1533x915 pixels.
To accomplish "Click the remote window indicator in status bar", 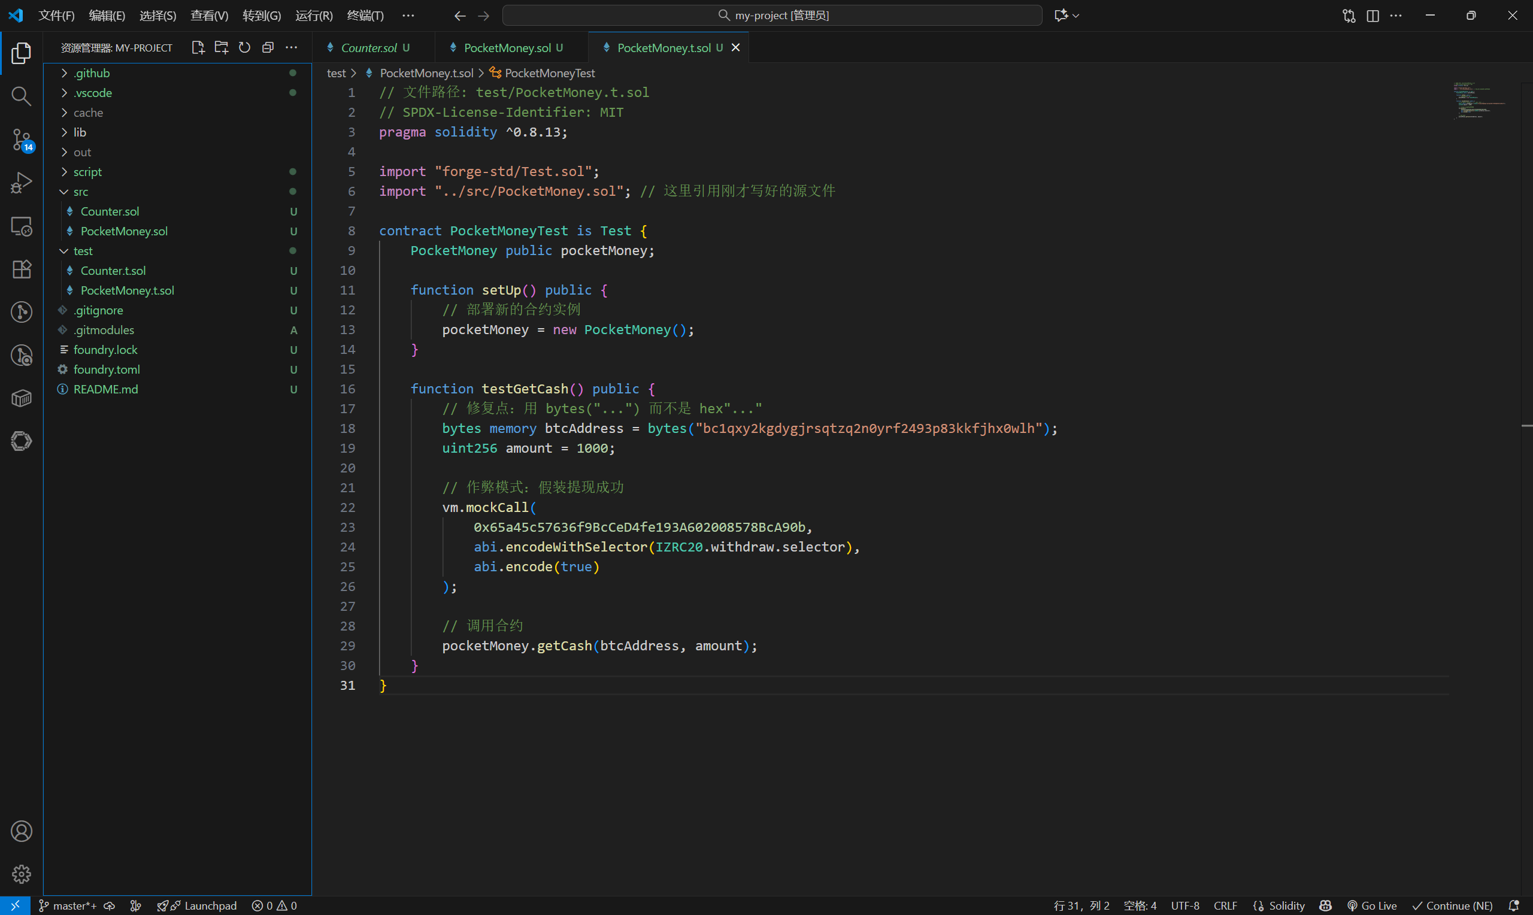I will click(x=16, y=905).
